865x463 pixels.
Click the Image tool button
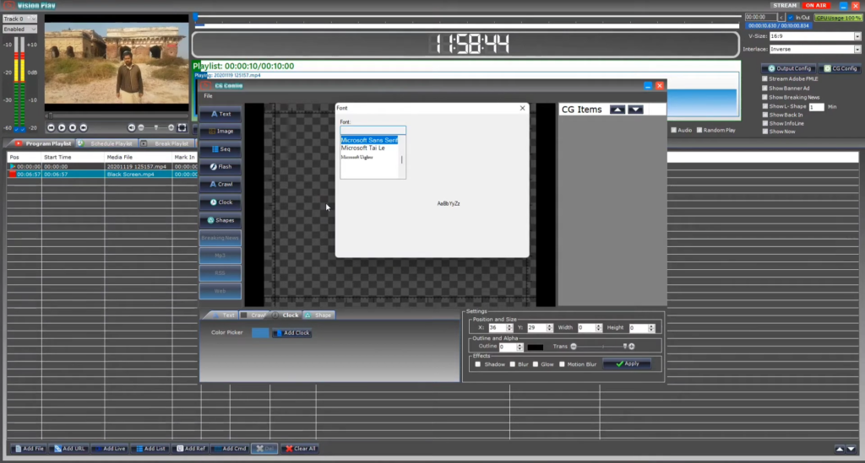click(220, 132)
